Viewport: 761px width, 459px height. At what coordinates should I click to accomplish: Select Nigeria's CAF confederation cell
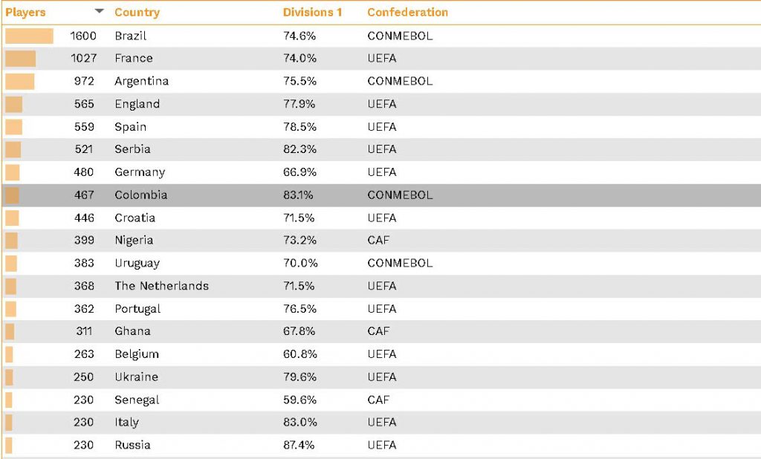(378, 241)
